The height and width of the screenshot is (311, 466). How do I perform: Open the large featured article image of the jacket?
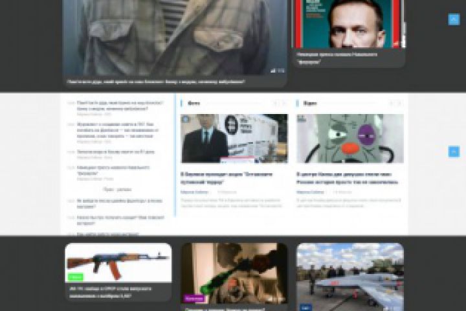click(175, 37)
